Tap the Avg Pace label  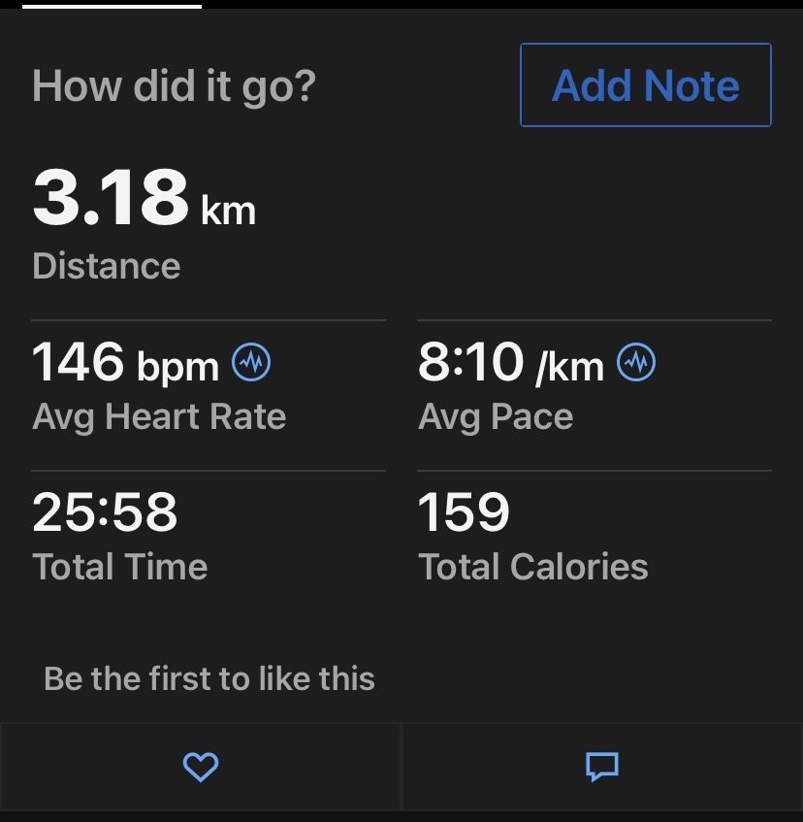point(496,417)
